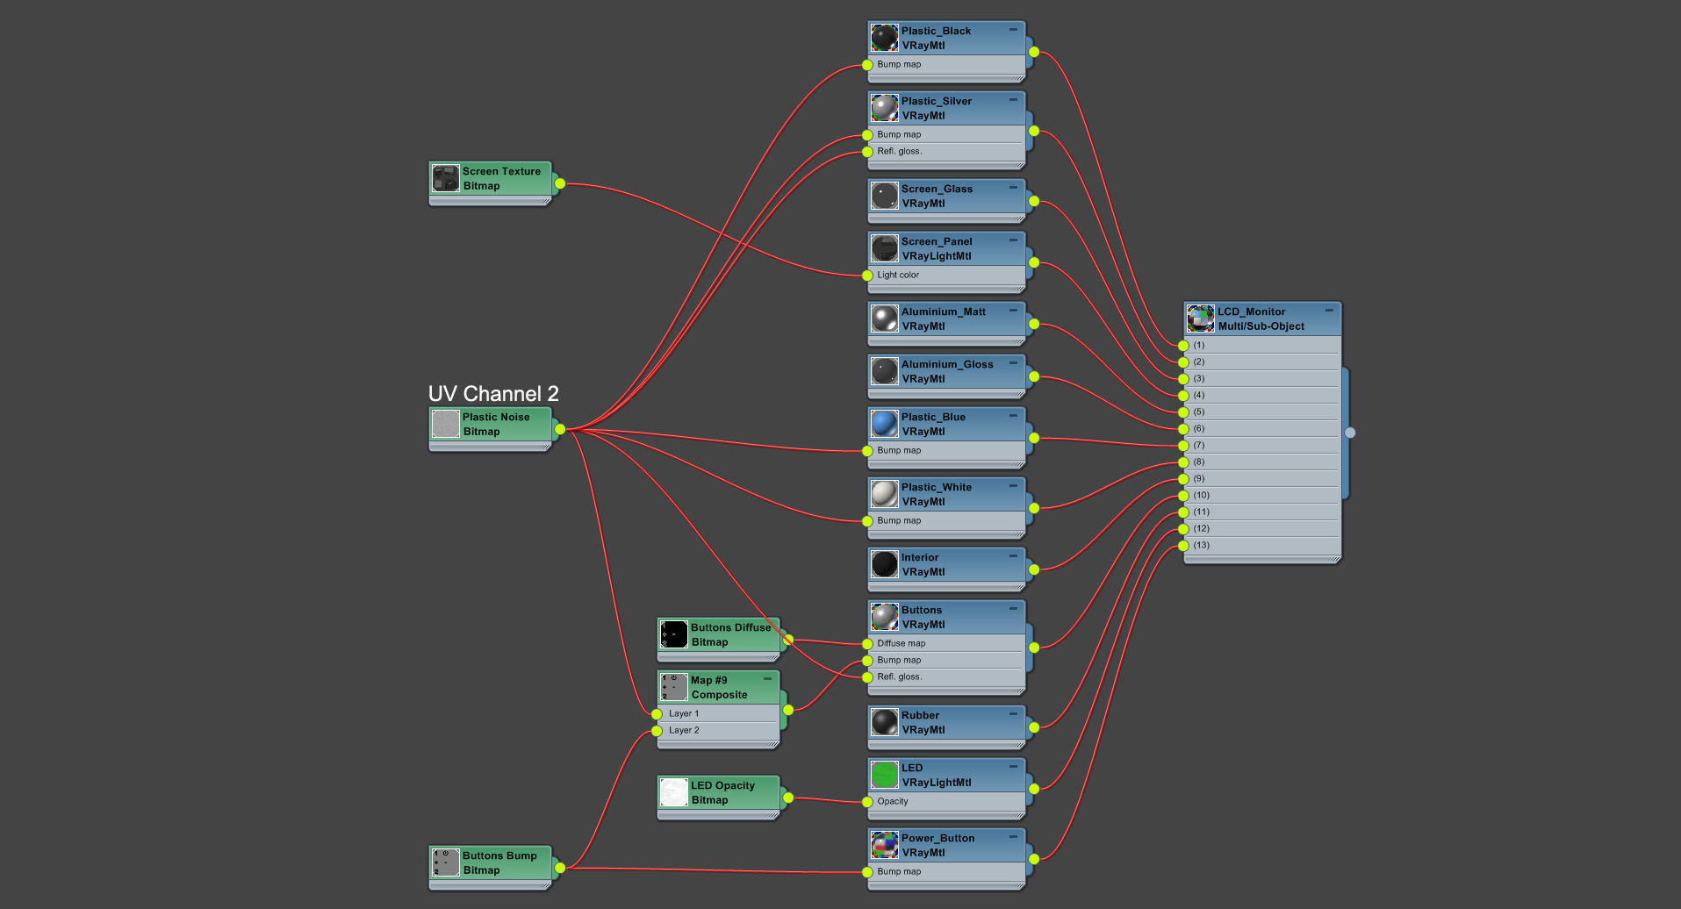Select the Interior material preview icon
Image resolution: width=1681 pixels, height=909 pixels.
[x=884, y=564]
